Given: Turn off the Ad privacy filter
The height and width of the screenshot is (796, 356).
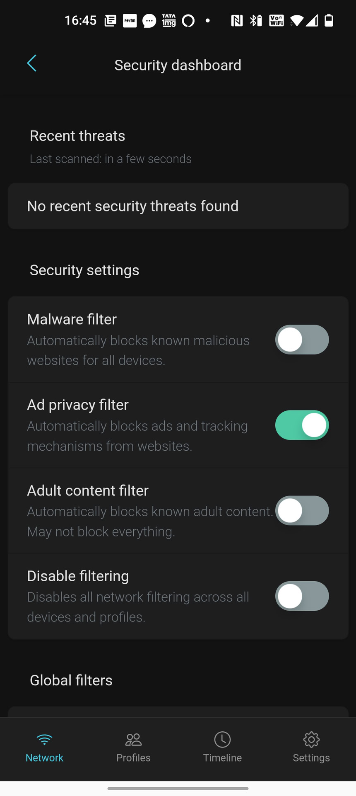Looking at the screenshot, I should (302, 425).
